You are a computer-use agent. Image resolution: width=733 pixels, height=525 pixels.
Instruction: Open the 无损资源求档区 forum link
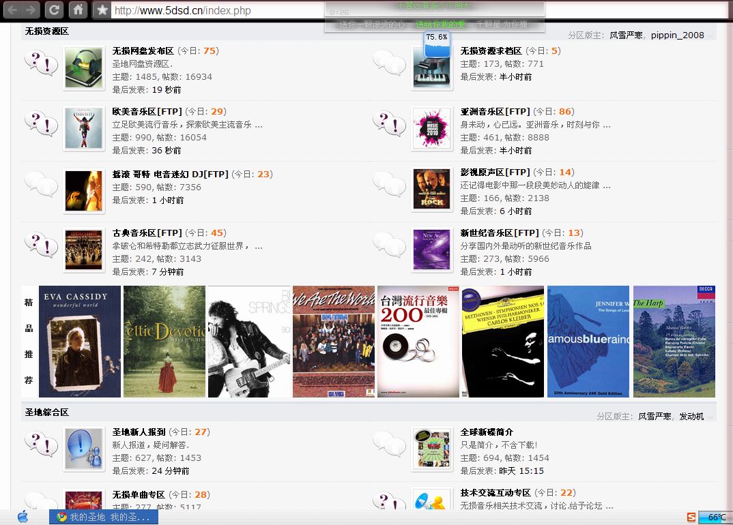(491, 51)
